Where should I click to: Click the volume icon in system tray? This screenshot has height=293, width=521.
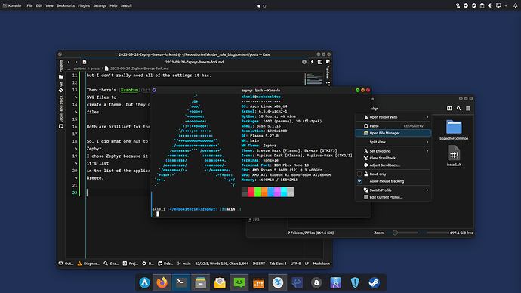coord(490,5)
